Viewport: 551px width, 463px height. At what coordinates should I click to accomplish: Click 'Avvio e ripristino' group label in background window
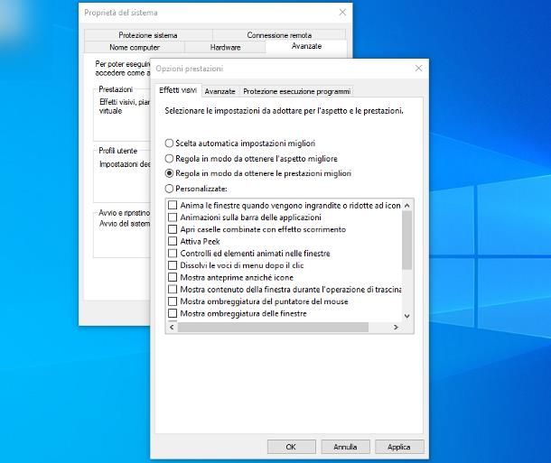click(x=125, y=213)
